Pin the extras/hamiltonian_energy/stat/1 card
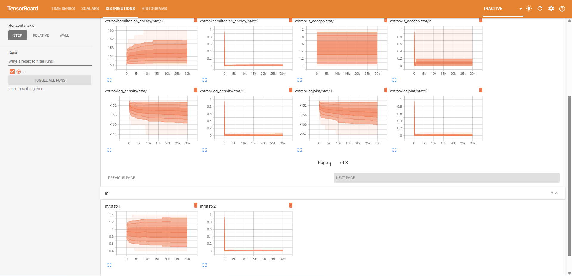The width and height of the screenshot is (572, 276). tap(196, 20)
